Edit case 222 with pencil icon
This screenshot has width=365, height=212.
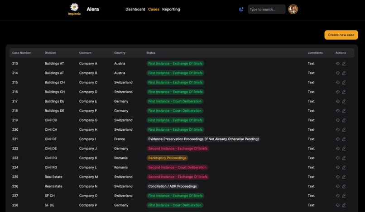[x=344, y=148]
